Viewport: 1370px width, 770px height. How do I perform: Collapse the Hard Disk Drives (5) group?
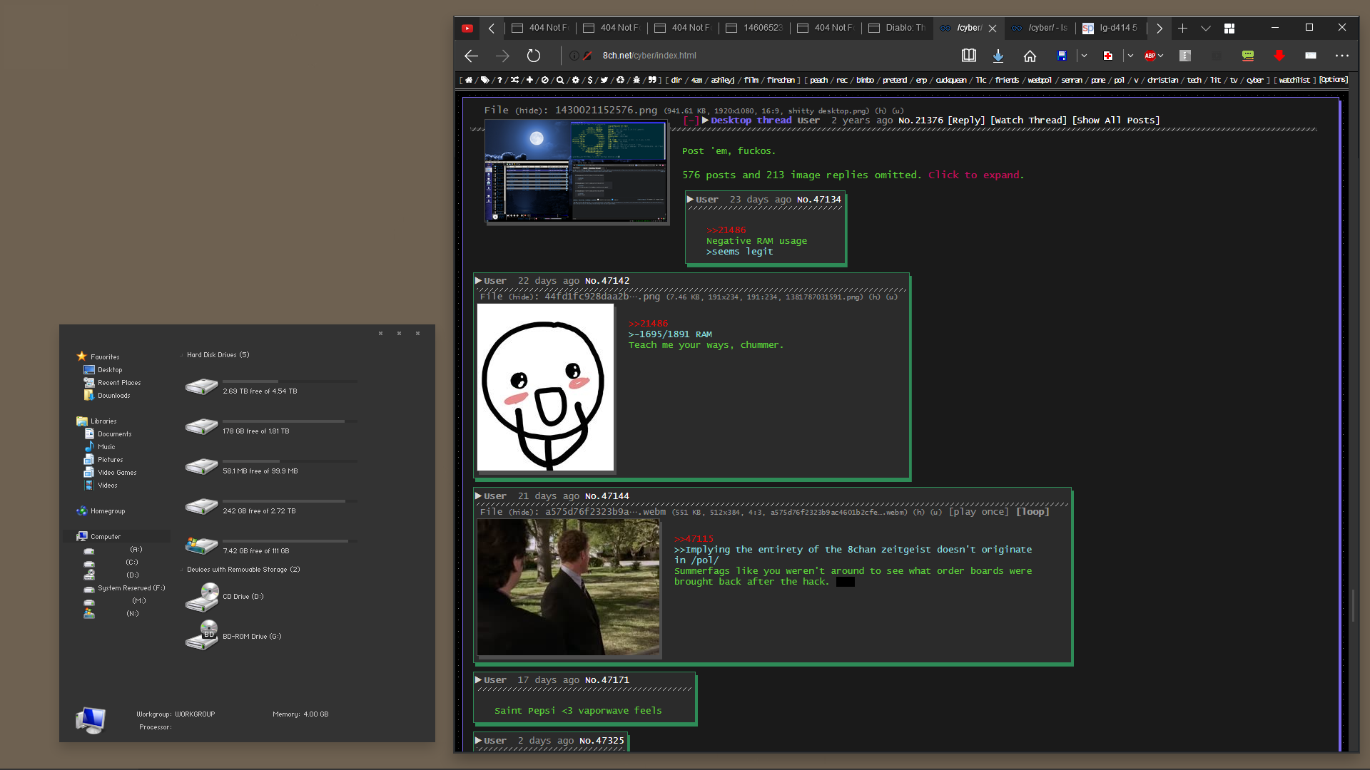(182, 355)
